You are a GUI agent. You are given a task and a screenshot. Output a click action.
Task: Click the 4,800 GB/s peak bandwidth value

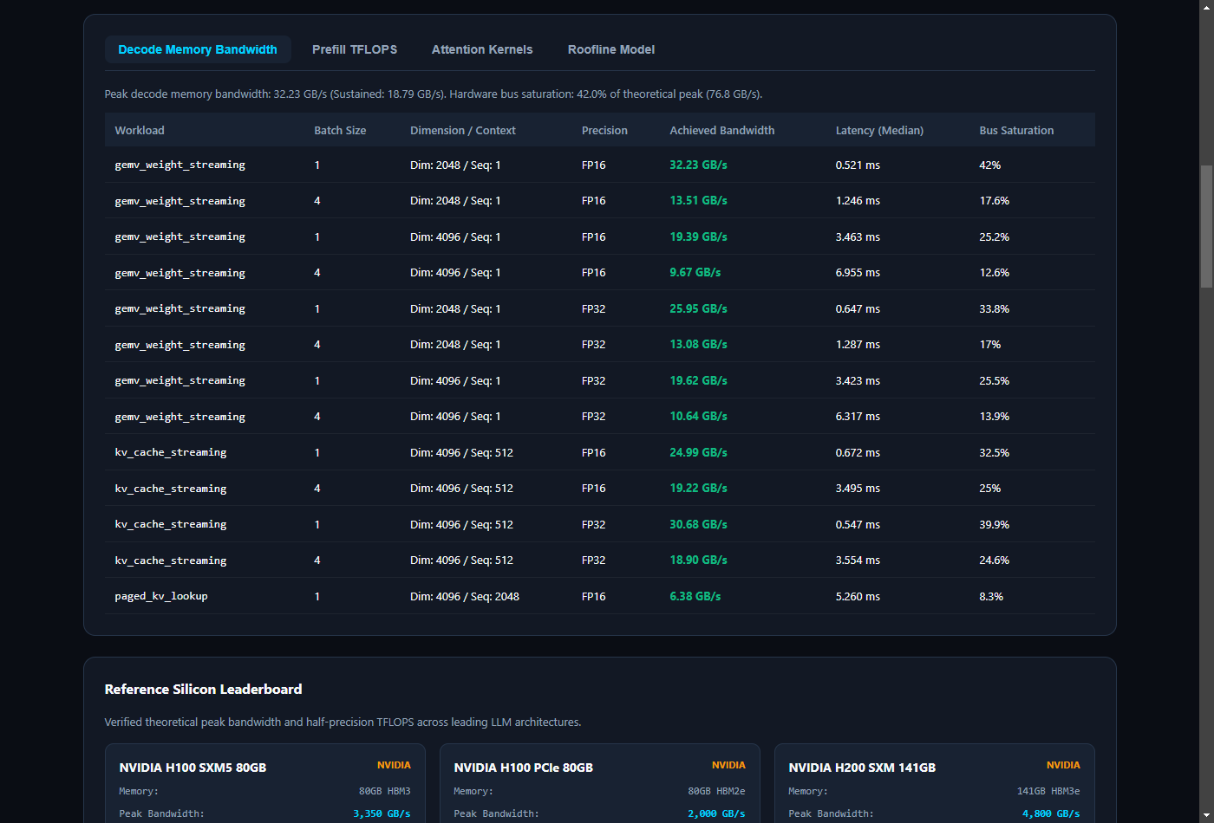point(1051,813)
